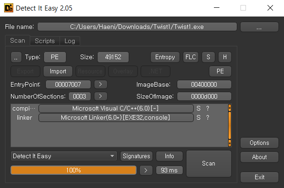Click the Size value 49152

click(x=113, y=57)
